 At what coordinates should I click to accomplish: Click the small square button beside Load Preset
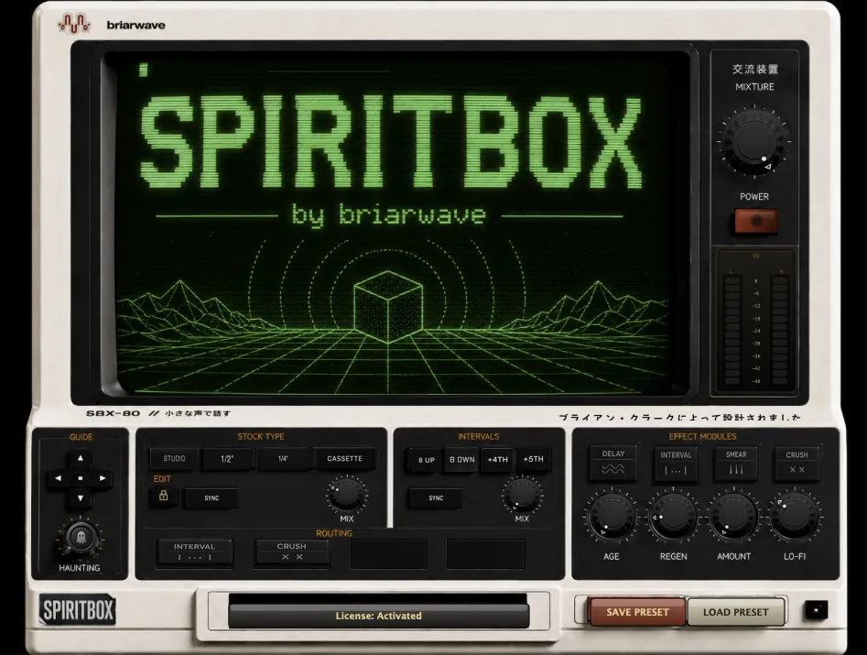pos(816,610)
